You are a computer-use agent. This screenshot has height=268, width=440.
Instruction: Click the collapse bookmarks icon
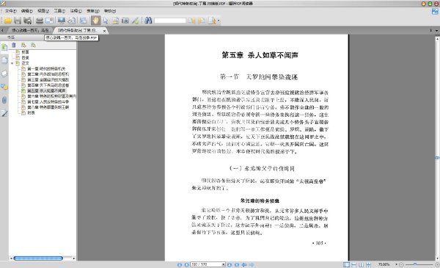point(34,45)
